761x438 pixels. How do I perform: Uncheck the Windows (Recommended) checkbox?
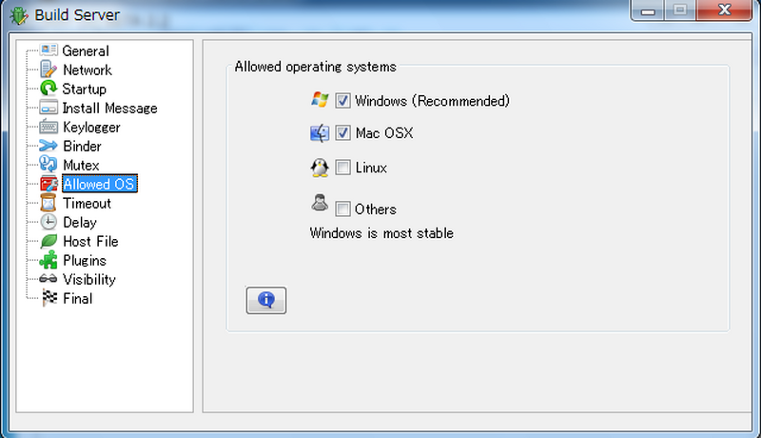343,101
